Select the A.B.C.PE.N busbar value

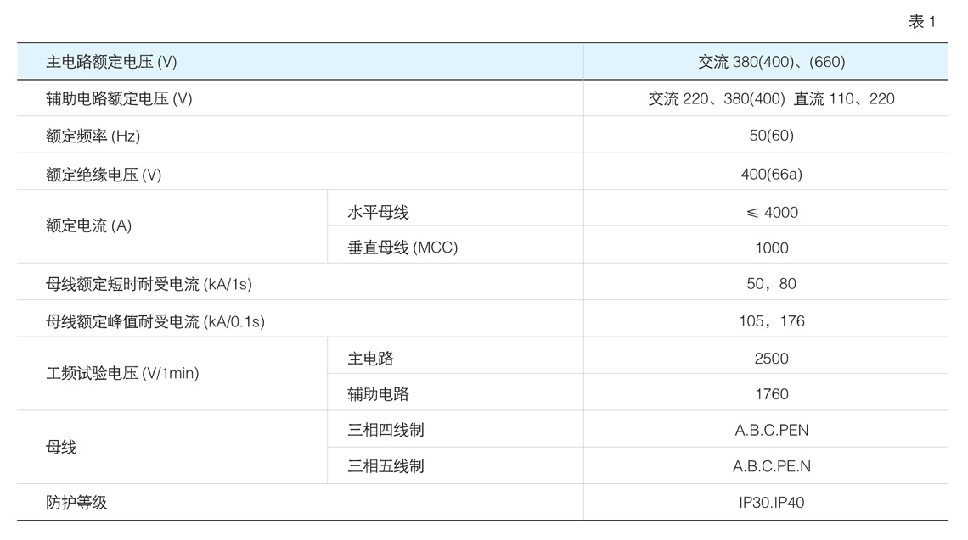pyautogui.click(x=771, y=466)
